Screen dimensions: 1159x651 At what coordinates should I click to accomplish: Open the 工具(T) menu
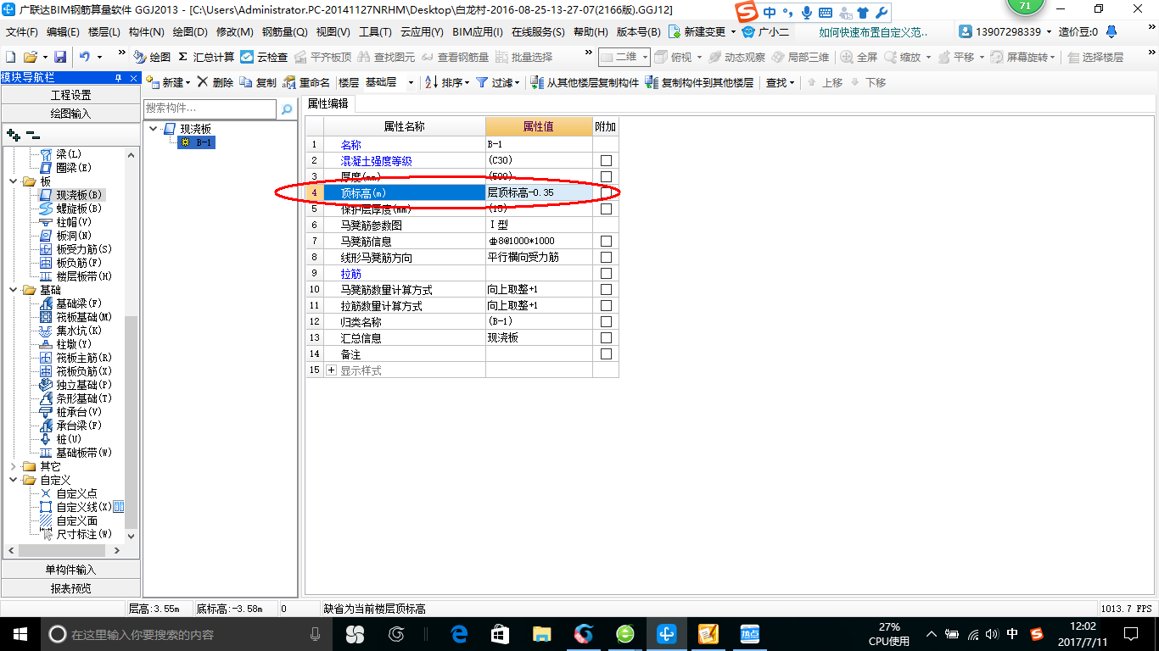375,32
